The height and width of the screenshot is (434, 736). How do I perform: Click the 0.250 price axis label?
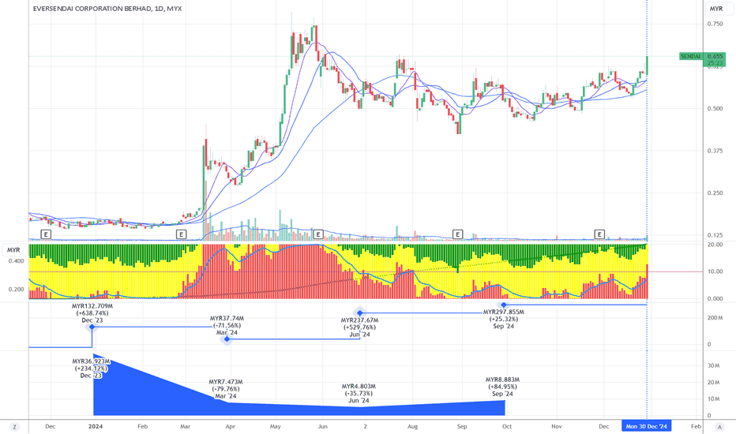coord(715,193)
